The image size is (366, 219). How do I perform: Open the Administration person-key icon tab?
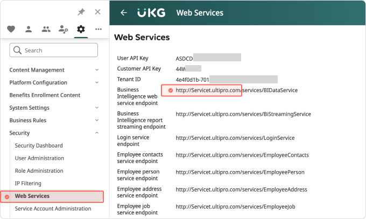[x=64, y=30]
